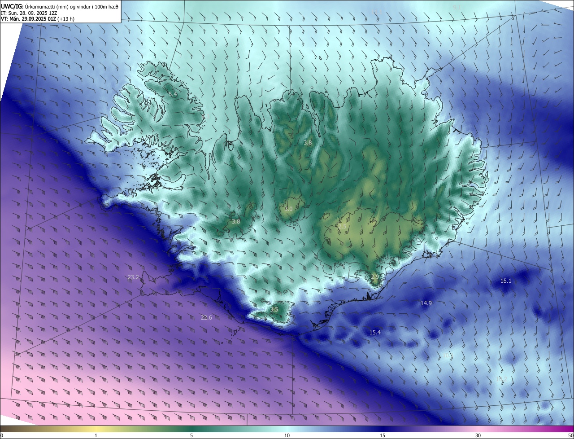
Task: Click the 15 tick on the color scale
Action: click(383, 435)
